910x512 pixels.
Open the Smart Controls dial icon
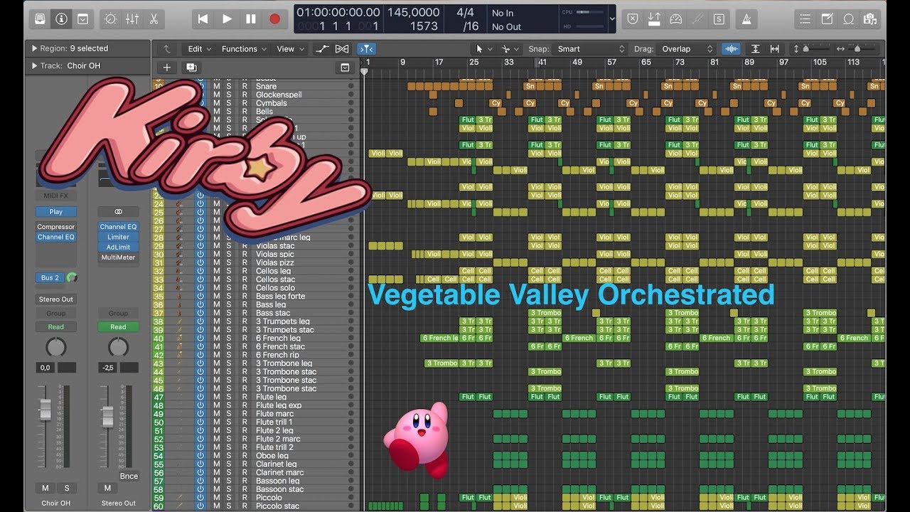pyautogui.click(x=111, y=19)
